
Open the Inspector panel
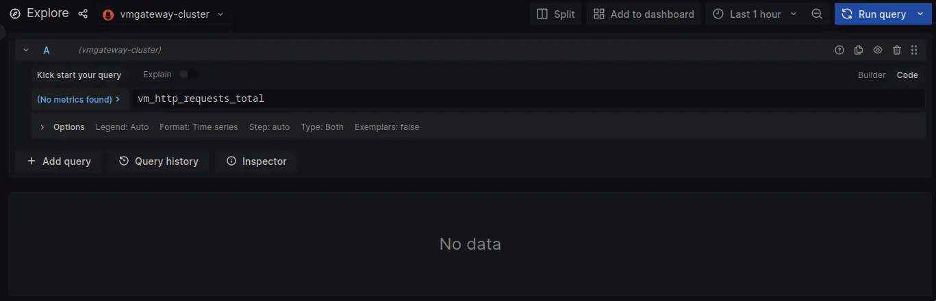(x=256, y=161)
